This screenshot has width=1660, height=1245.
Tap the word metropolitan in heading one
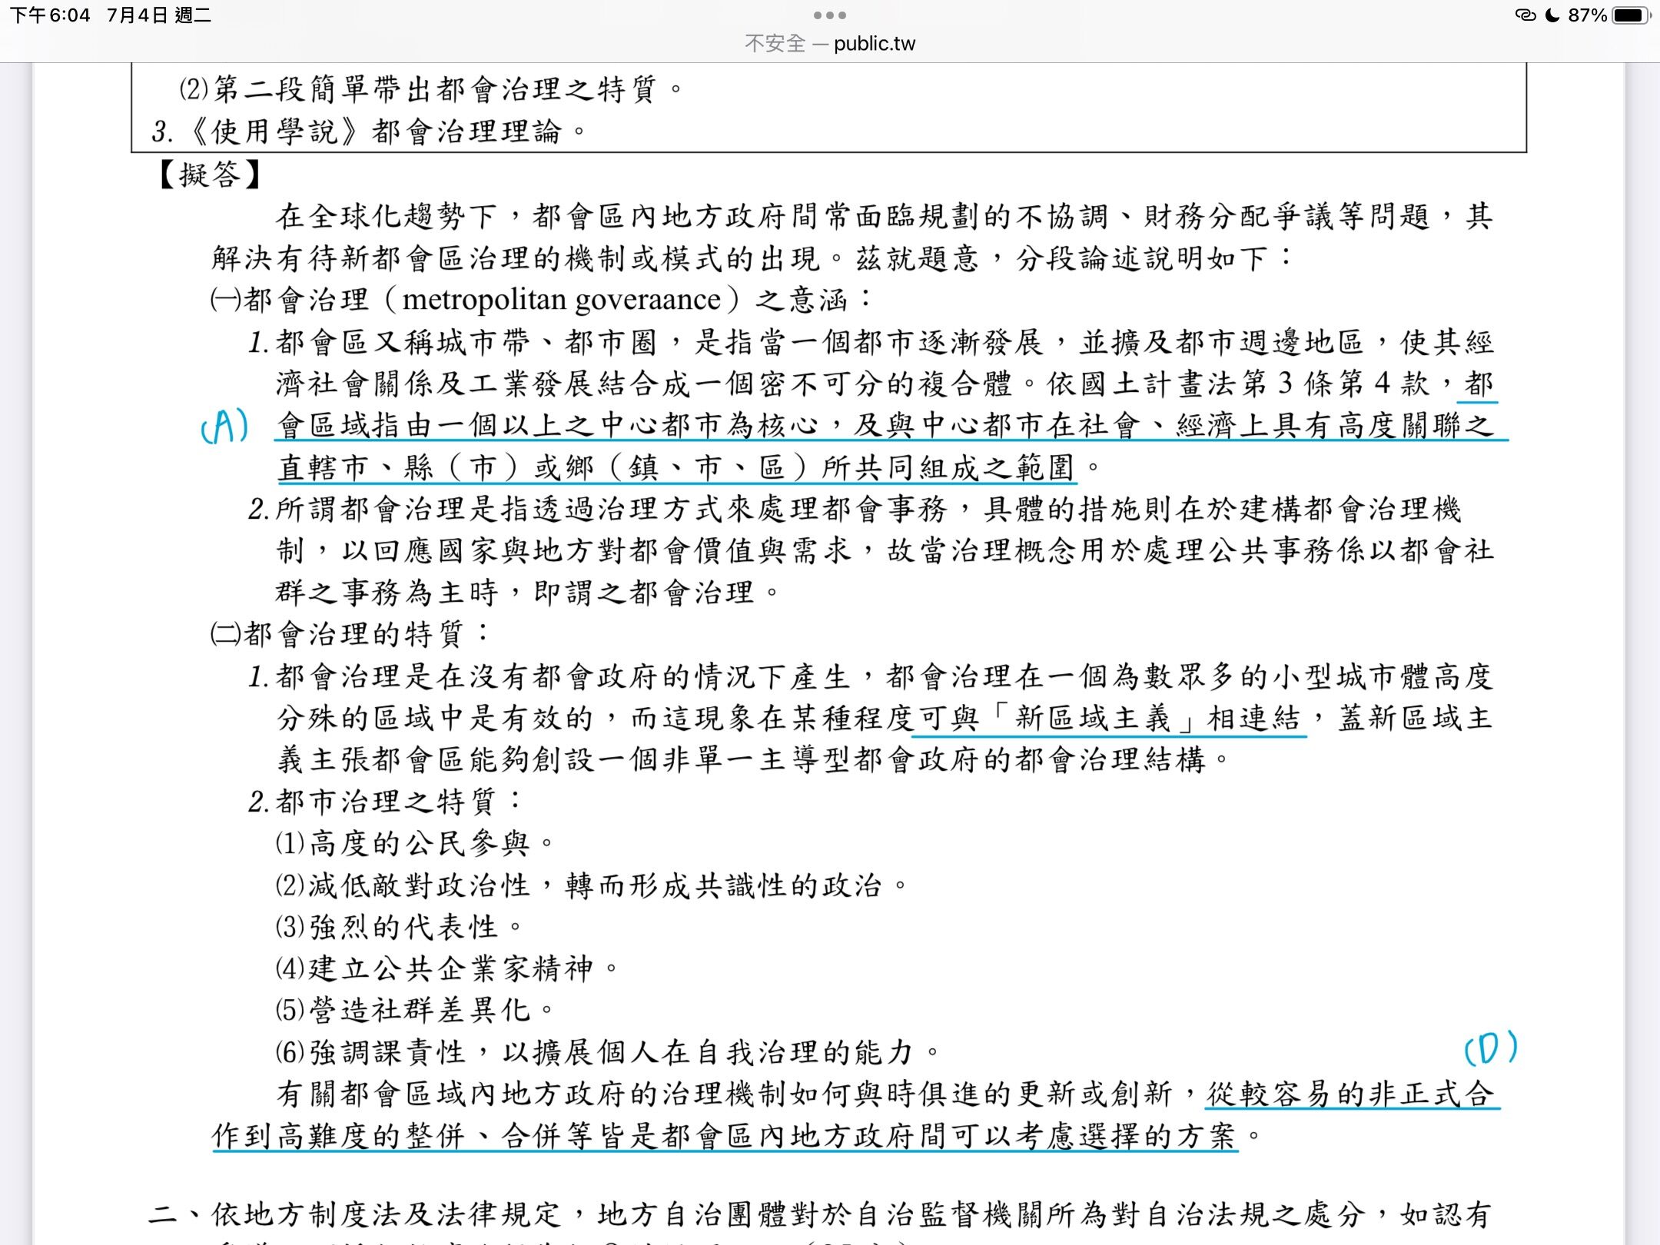pyautogui.click(x=485, y=299)
